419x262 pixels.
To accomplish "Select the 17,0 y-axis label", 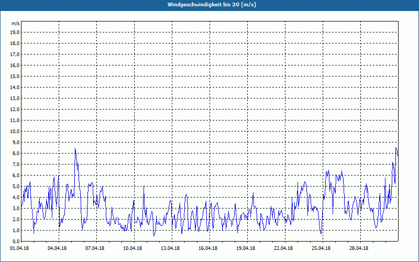I will point(15,54).
